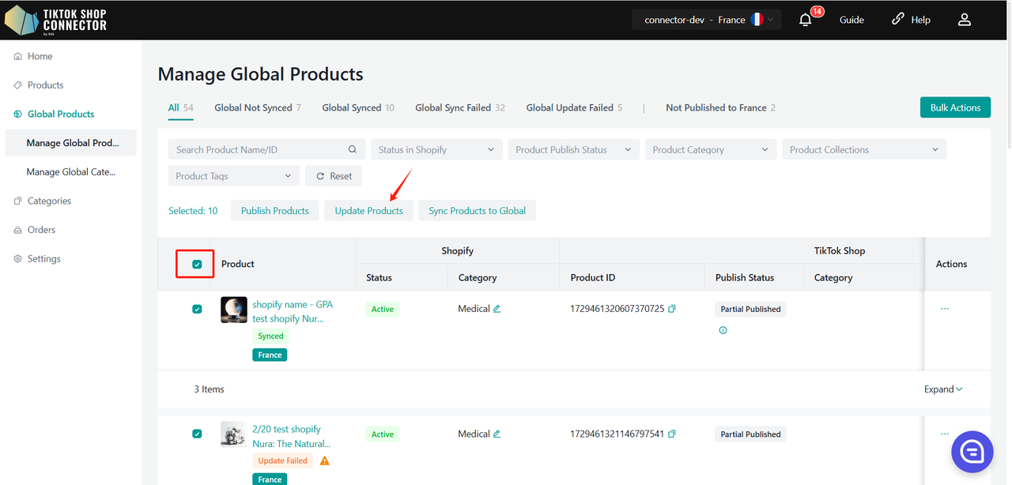Screen dimensions: 1012x485
Task: Click the Search Product Name/ID field
Action: pos(257,149)
